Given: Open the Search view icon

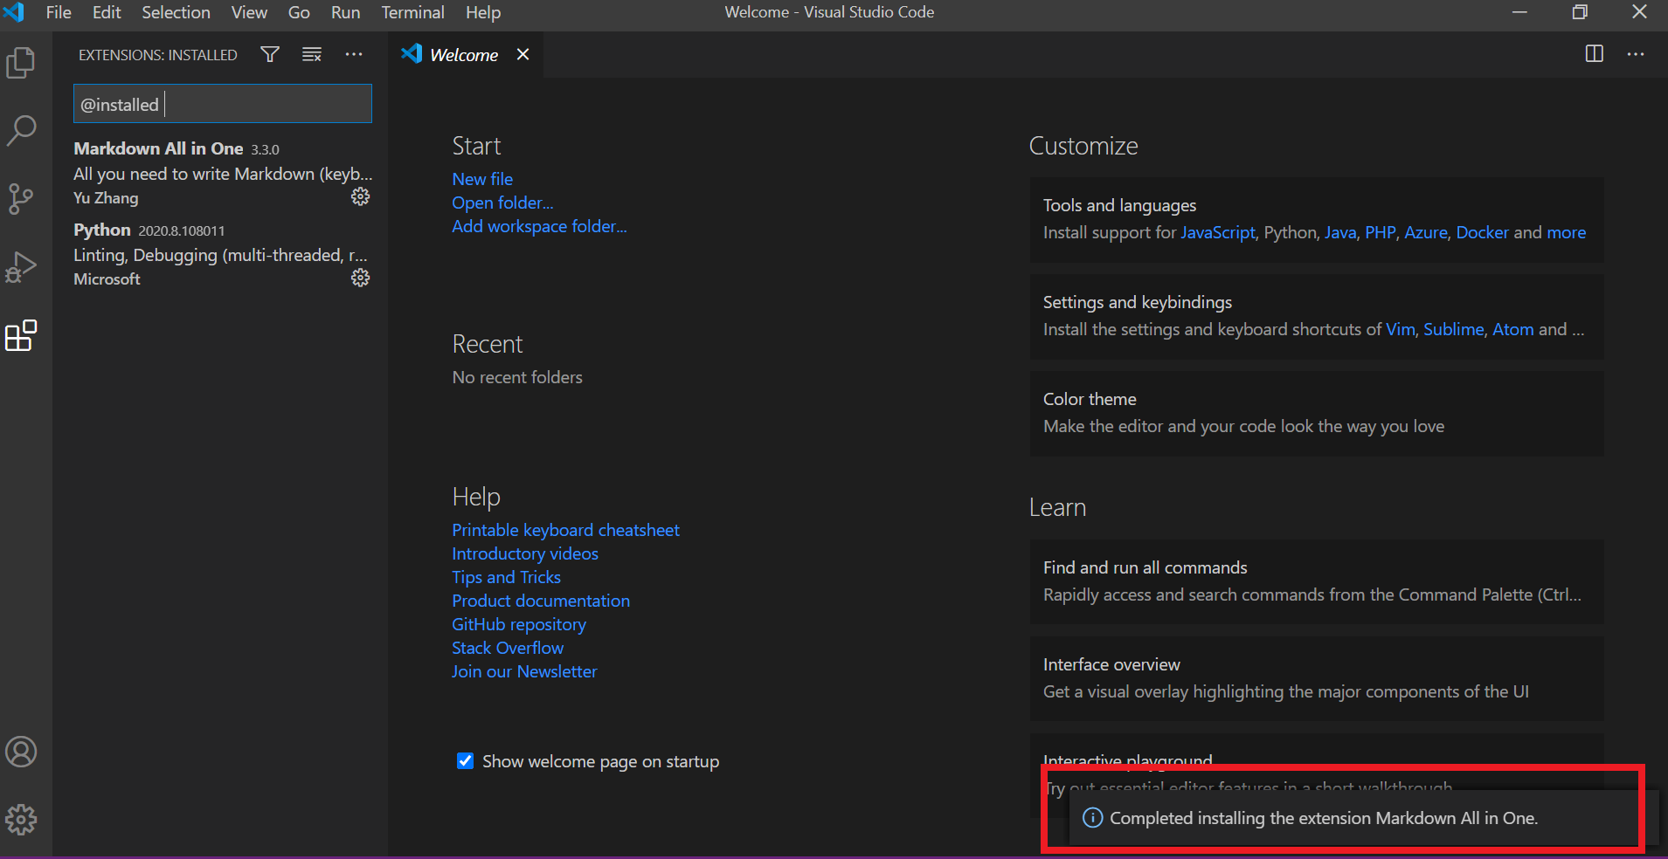Looking at the screenshot, I should pyautogui.click(x=21, y=131).
